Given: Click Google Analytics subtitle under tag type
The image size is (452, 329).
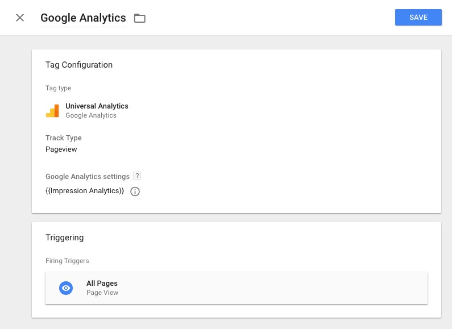Looking at the screenshot, I should click(91, 115).
